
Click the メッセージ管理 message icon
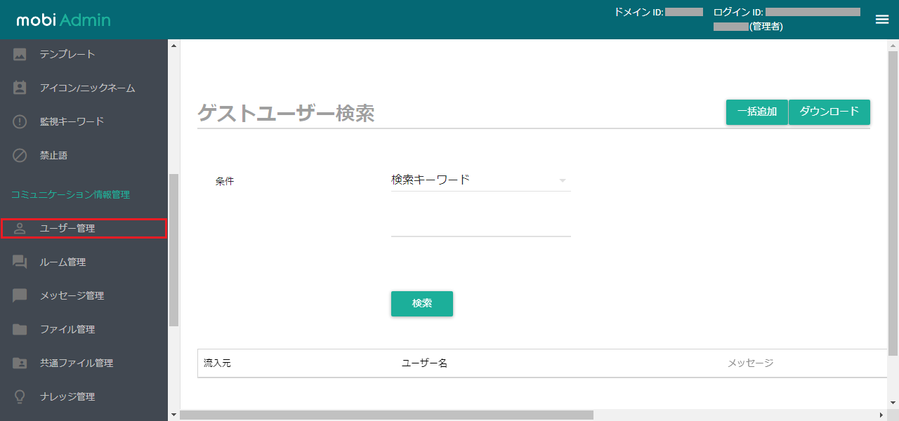[x=20, y=295]
